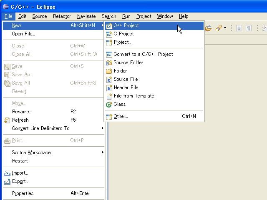Toggle block selection mode toolbar icon
Screen dimensions: 267x200
click(239, 28)
